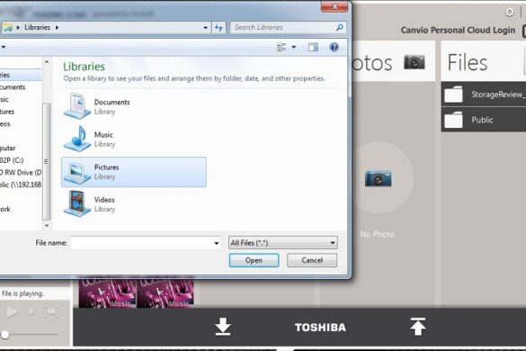Open the address bar history dropdown
The image size is (526, 351).
[x=205, y=28]
